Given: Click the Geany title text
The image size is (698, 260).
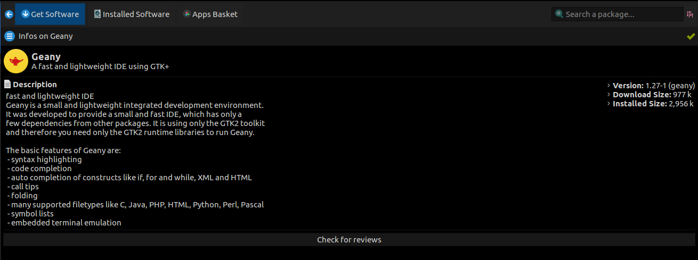Looking at the screenshot, I should point(46,56).
